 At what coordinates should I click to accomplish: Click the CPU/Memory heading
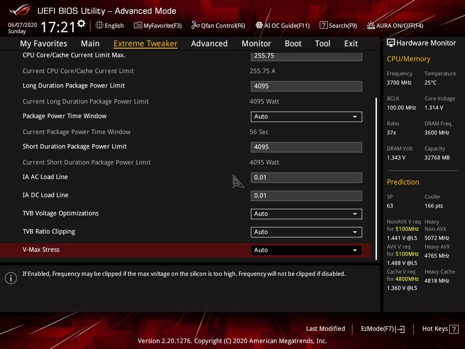[409, 59]
